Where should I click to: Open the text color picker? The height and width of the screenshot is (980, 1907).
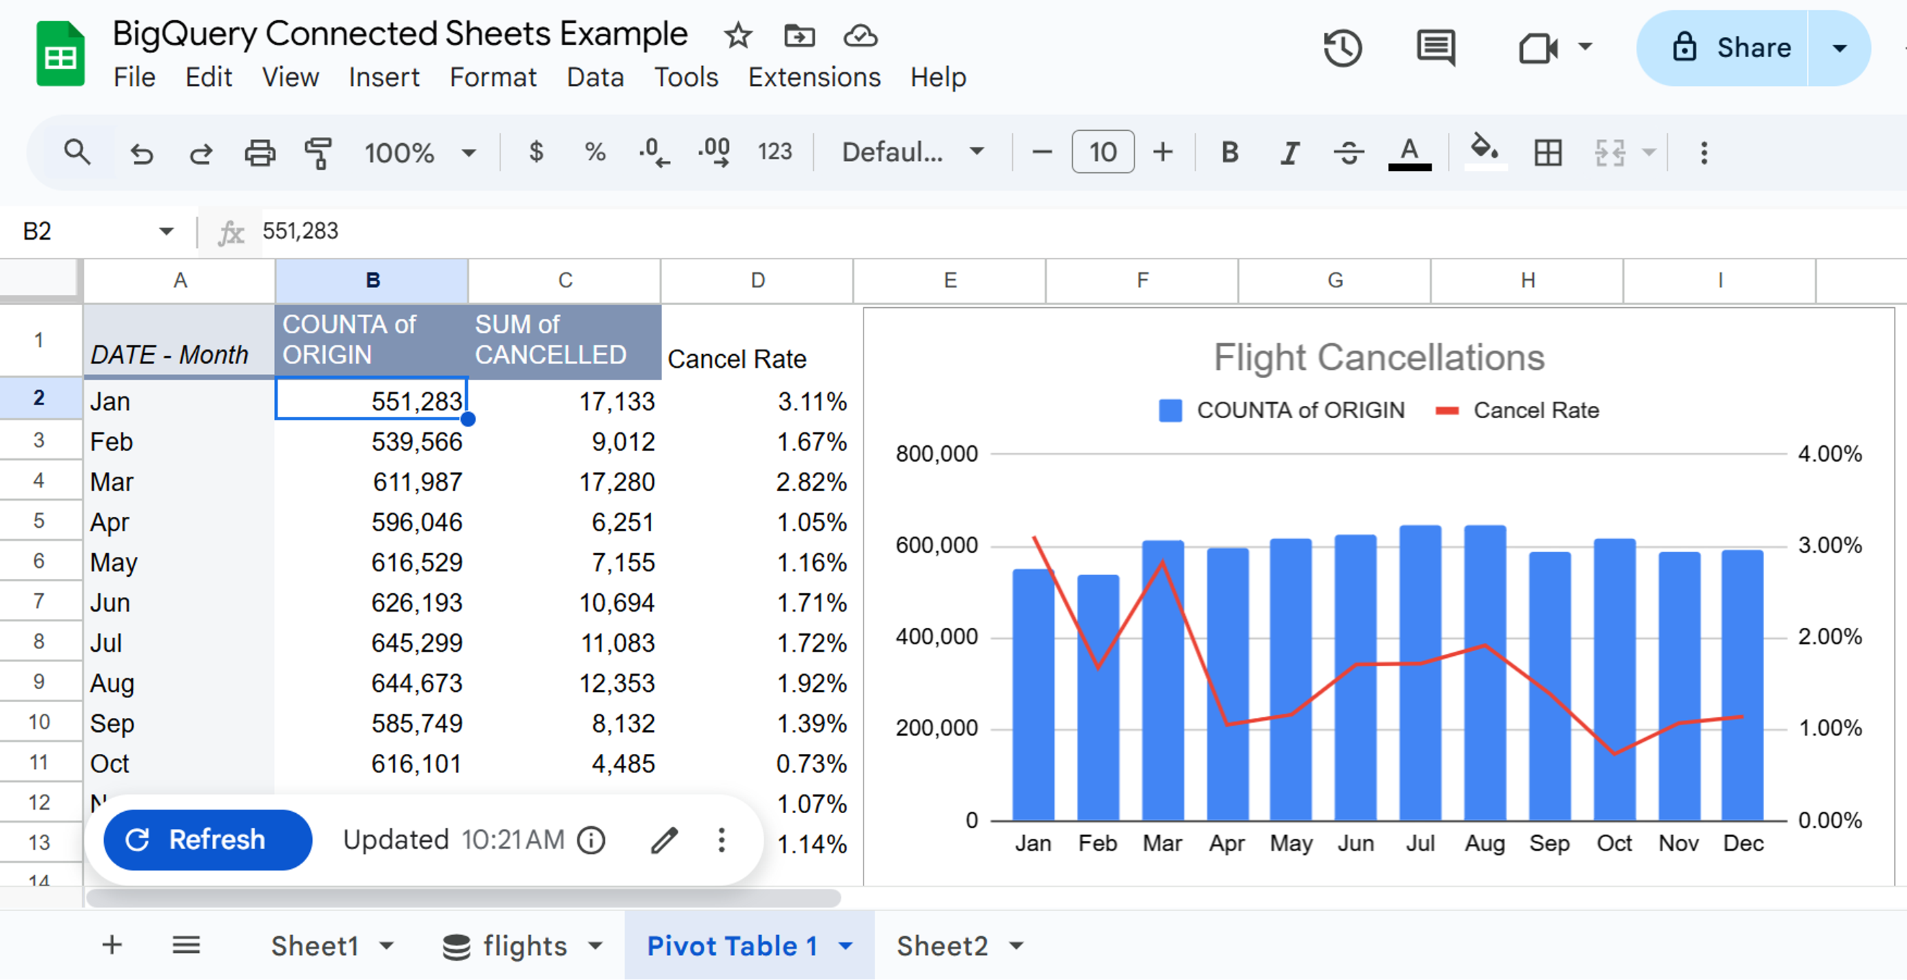(1410, 154)
